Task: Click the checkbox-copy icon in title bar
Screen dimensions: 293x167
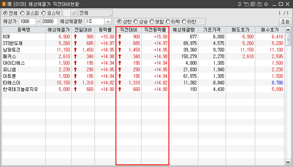Action: pyautogui.click(x=253, y=4)
